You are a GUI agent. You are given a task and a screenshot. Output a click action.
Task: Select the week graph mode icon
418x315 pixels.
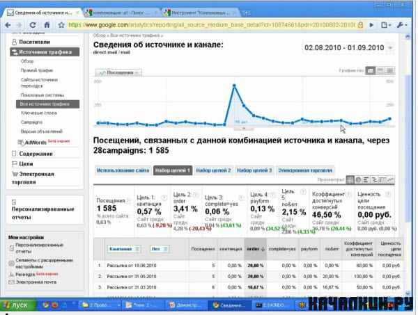click(380, 70)
